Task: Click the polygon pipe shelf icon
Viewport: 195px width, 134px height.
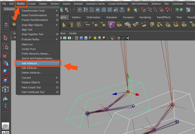Action: 71,25
